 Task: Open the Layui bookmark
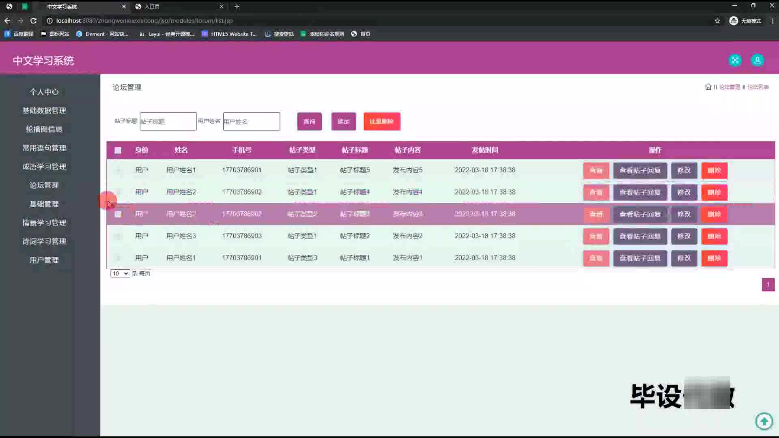[167, 34]
